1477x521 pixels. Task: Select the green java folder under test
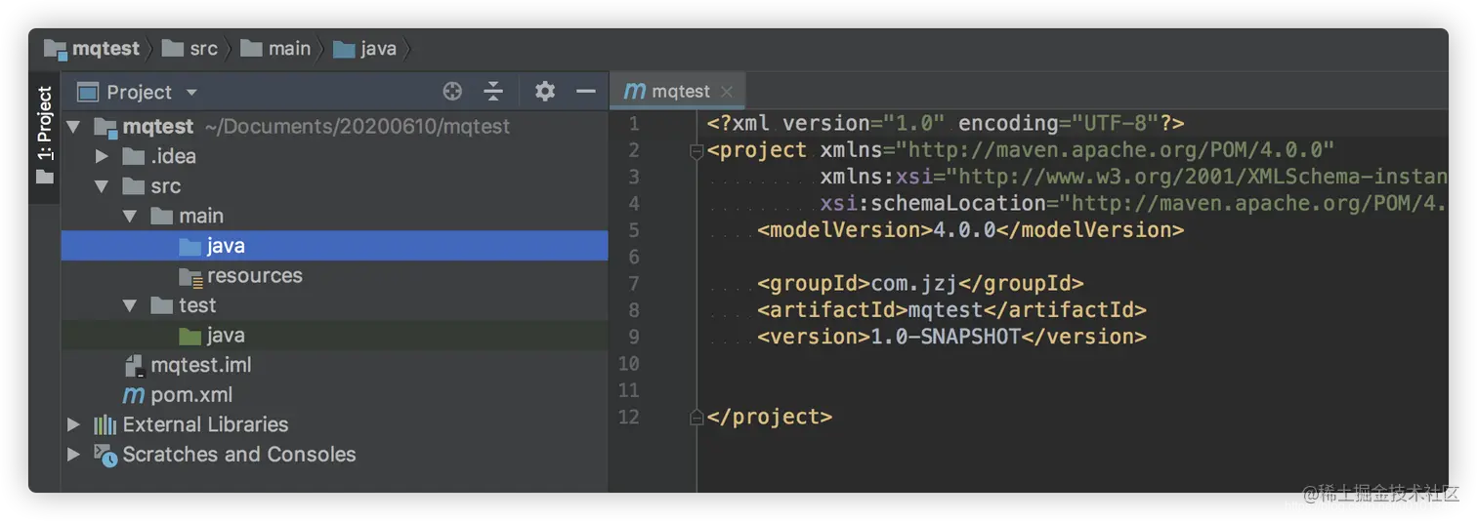tap(335, 336)
